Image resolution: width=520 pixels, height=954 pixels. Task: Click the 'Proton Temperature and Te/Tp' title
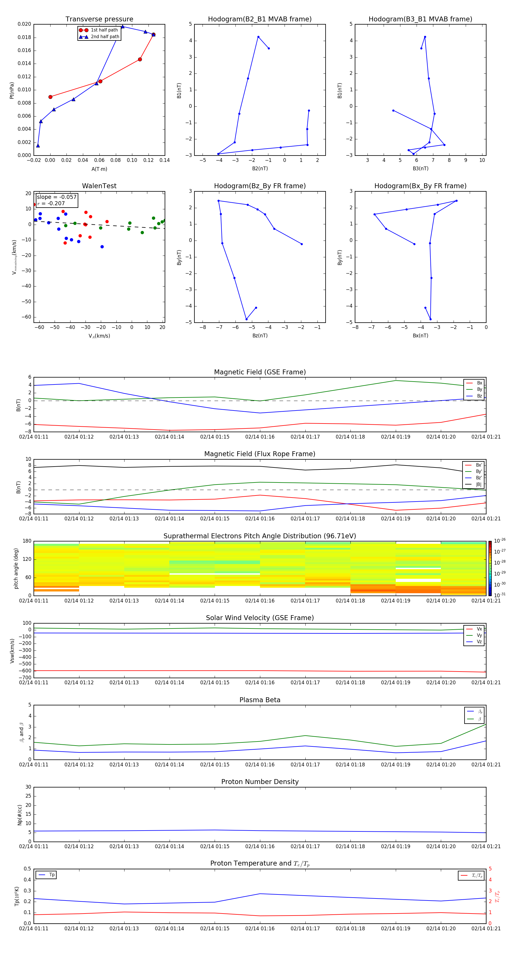[260, 864]
